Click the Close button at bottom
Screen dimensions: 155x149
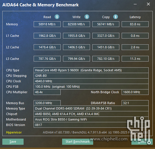(142, 142)
